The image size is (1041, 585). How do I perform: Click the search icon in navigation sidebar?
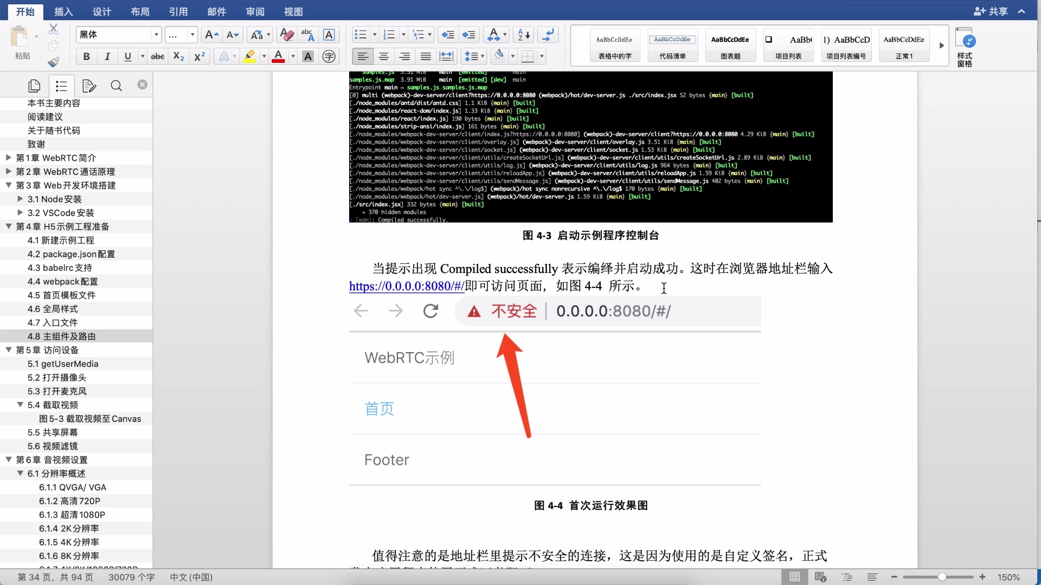[116, 86]
